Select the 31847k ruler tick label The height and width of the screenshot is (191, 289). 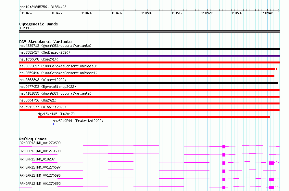point(57,13)
